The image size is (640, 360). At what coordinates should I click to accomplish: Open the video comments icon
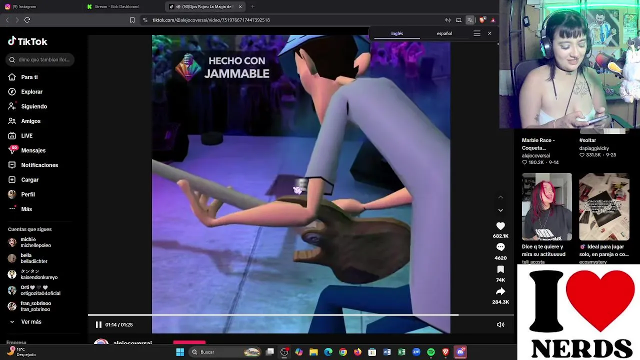point(500,247)
